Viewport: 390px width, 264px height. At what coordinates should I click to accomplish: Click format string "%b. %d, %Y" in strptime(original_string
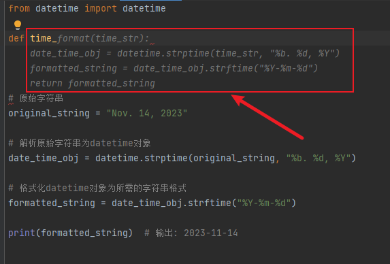tap(319, 158)
